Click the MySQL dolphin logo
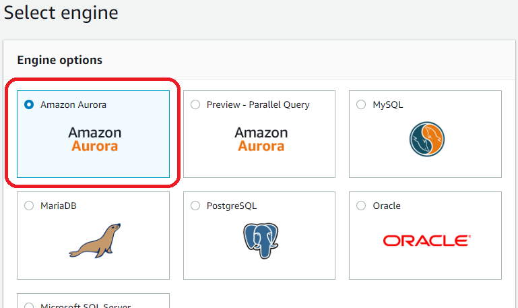 427,139
